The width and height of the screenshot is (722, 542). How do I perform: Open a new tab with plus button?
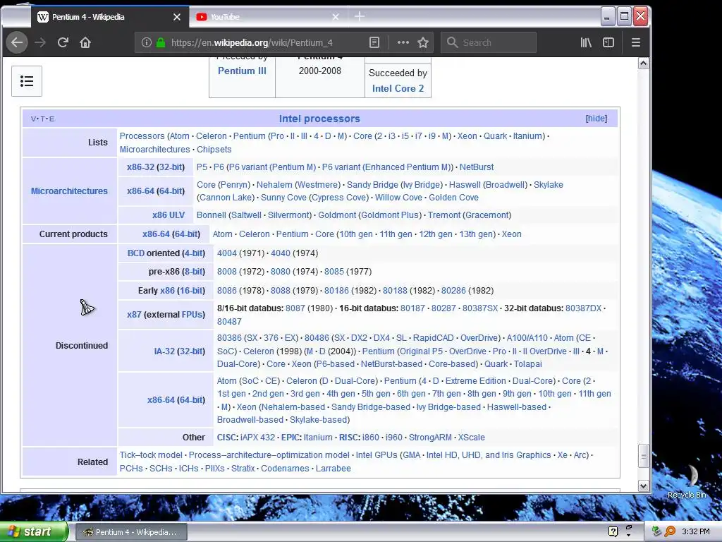[x=360, y=17]
